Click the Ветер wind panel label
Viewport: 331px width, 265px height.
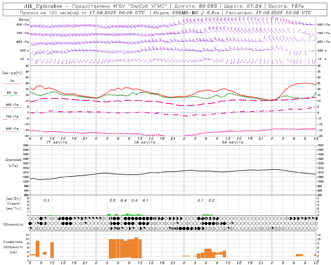pyautogui.click(x=24, y=20)
